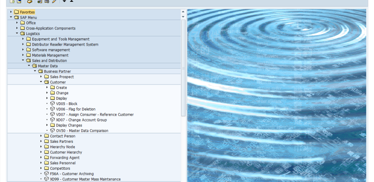Click the Sales and Distribution folder icon
The width and height of the screenshot is (374, 182).
28,61
